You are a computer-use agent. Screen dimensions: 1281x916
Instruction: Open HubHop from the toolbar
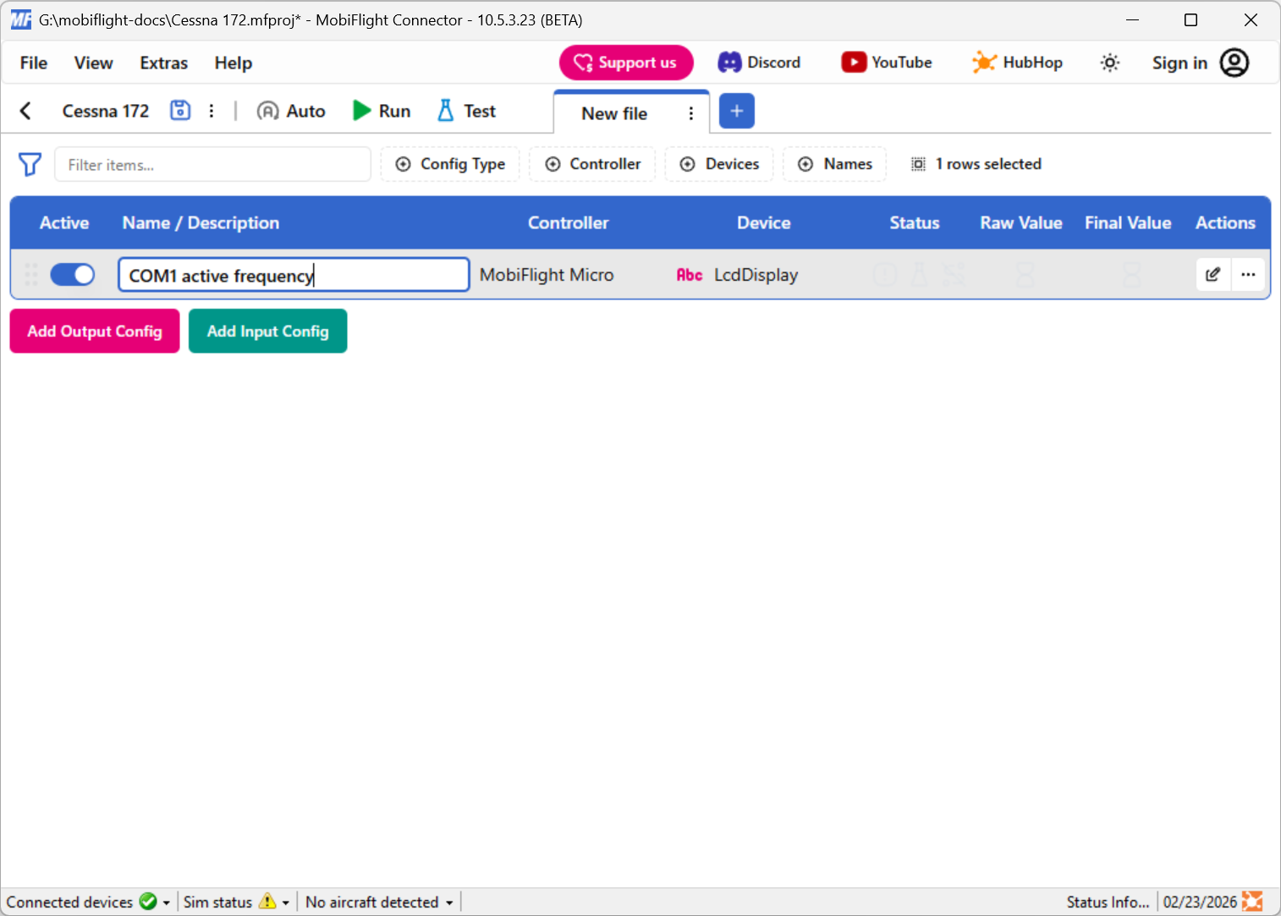point(1017,62)
